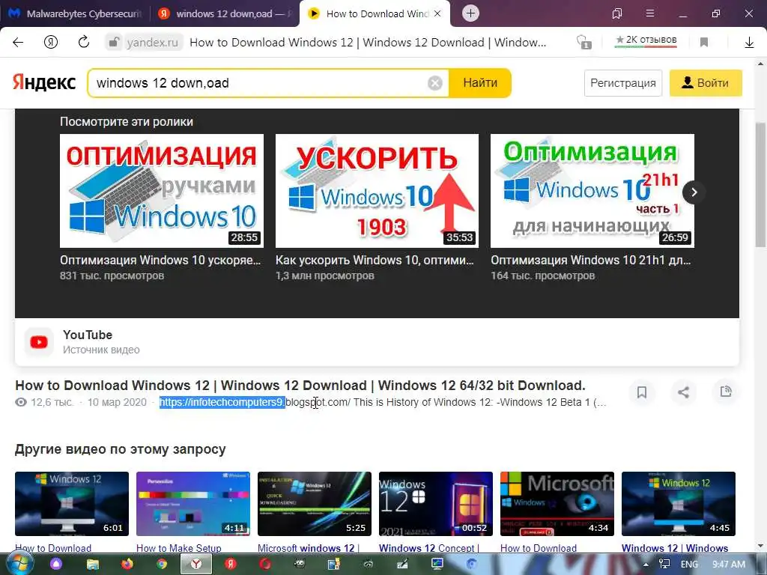Launch Google Chrome from the taskbar
Viewport: 767px width, 575px height.
(x=162, y=565)
